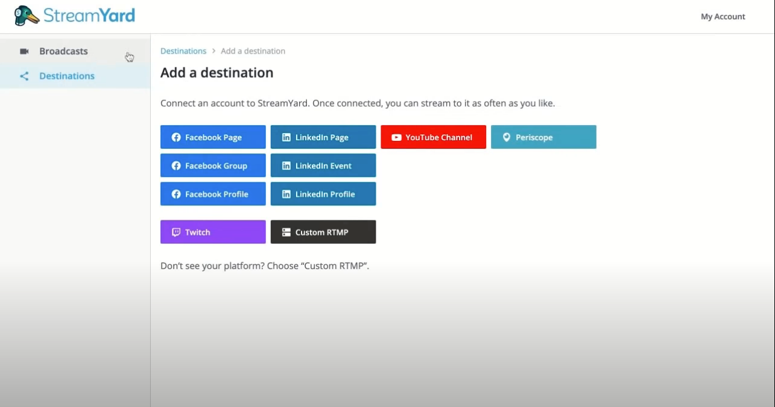The height and width of the screenshot is (407, 775).
Task: Connect a Facebook Page destination
Action: pos(212,137)
